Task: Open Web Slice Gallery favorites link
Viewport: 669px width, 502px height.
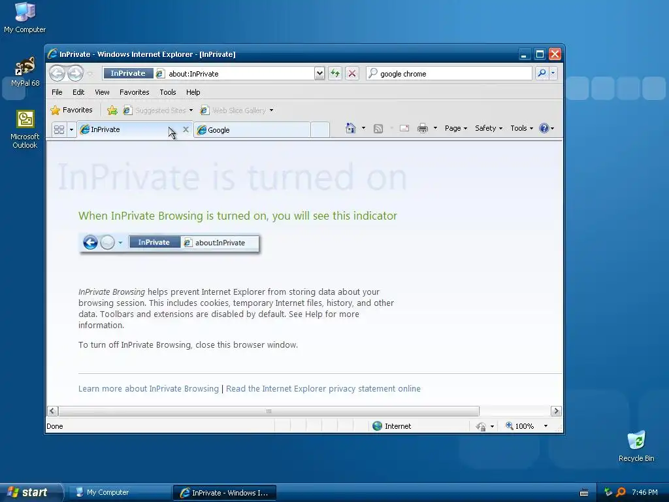Action: click(234, 110)
